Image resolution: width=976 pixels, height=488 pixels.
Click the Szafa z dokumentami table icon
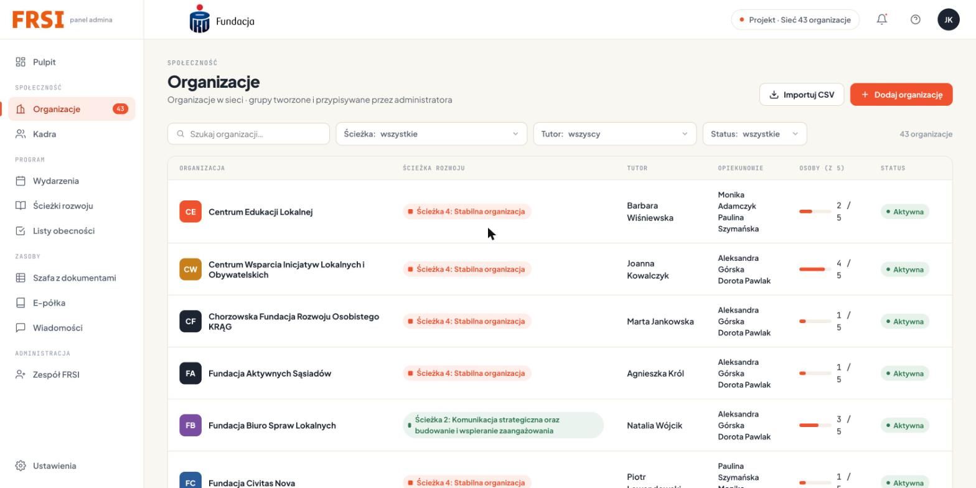21,278
